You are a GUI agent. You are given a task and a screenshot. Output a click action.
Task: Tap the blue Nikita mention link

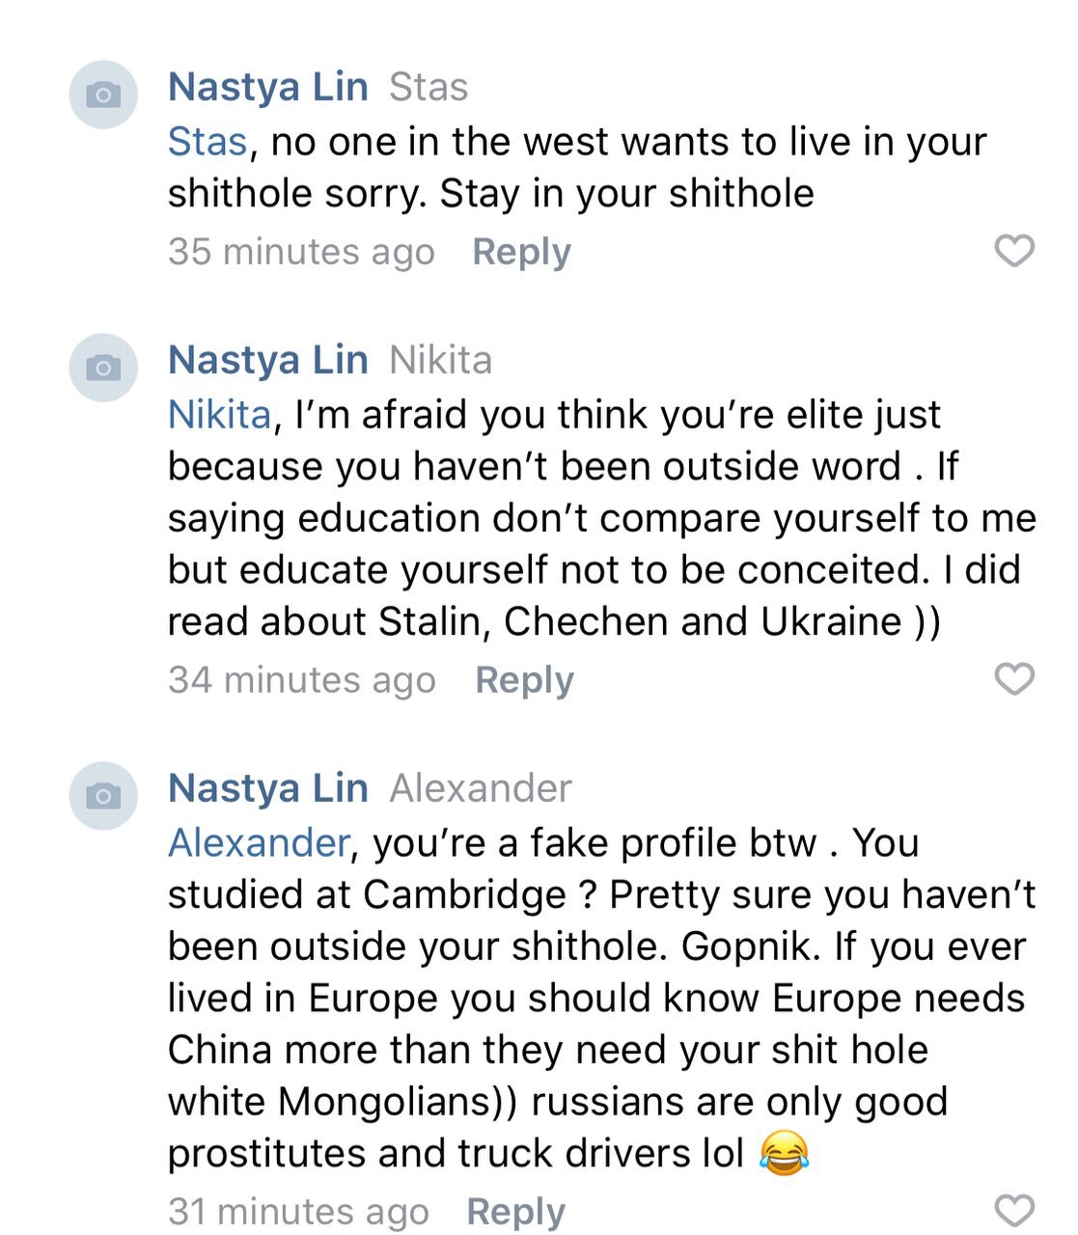tap(219, 415)
